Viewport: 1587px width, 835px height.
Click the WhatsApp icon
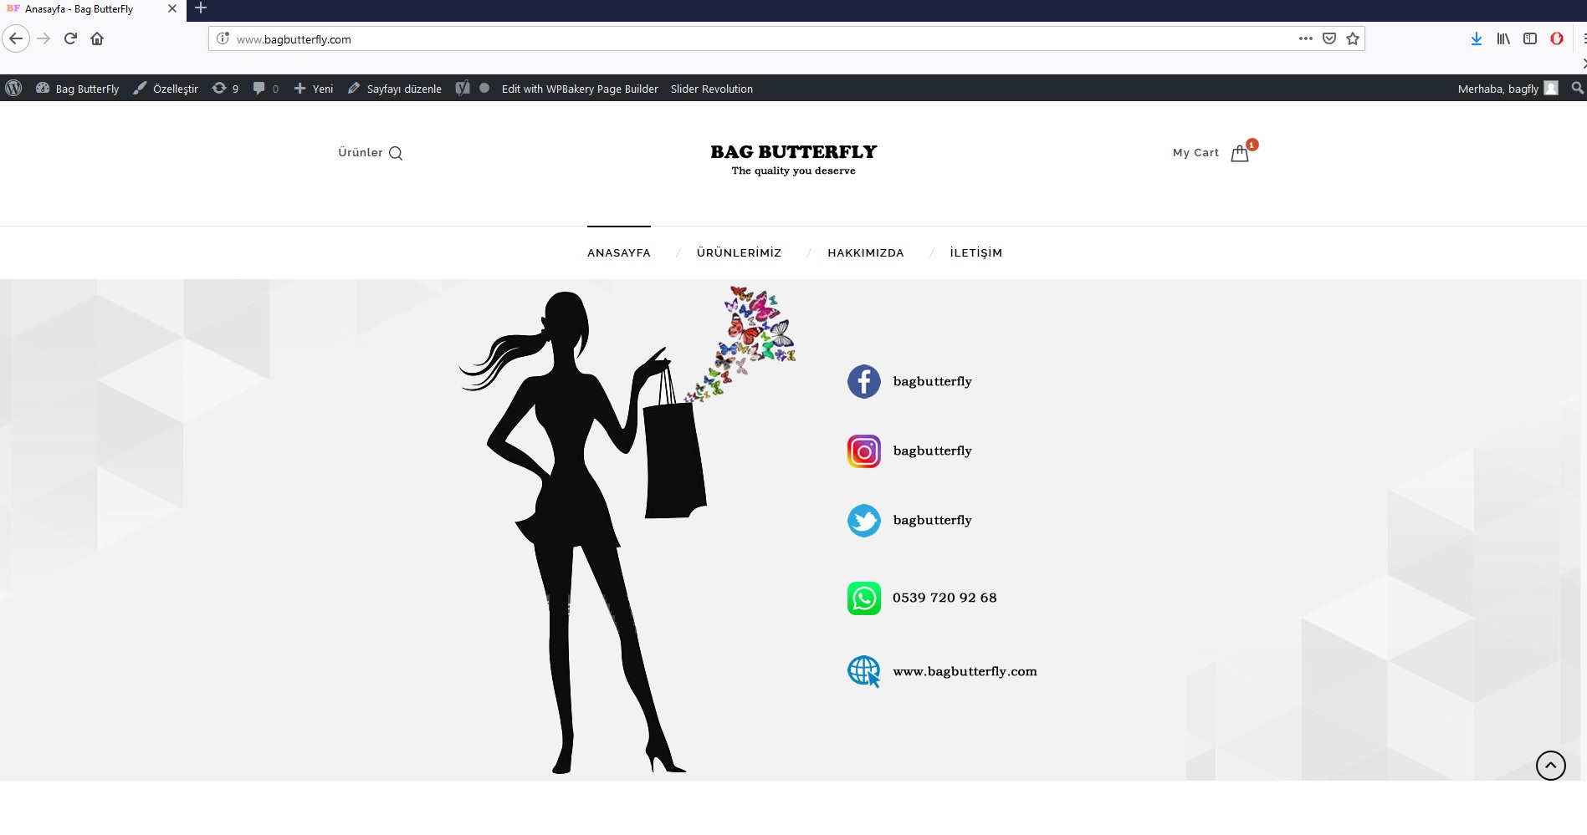pos(863,598)
